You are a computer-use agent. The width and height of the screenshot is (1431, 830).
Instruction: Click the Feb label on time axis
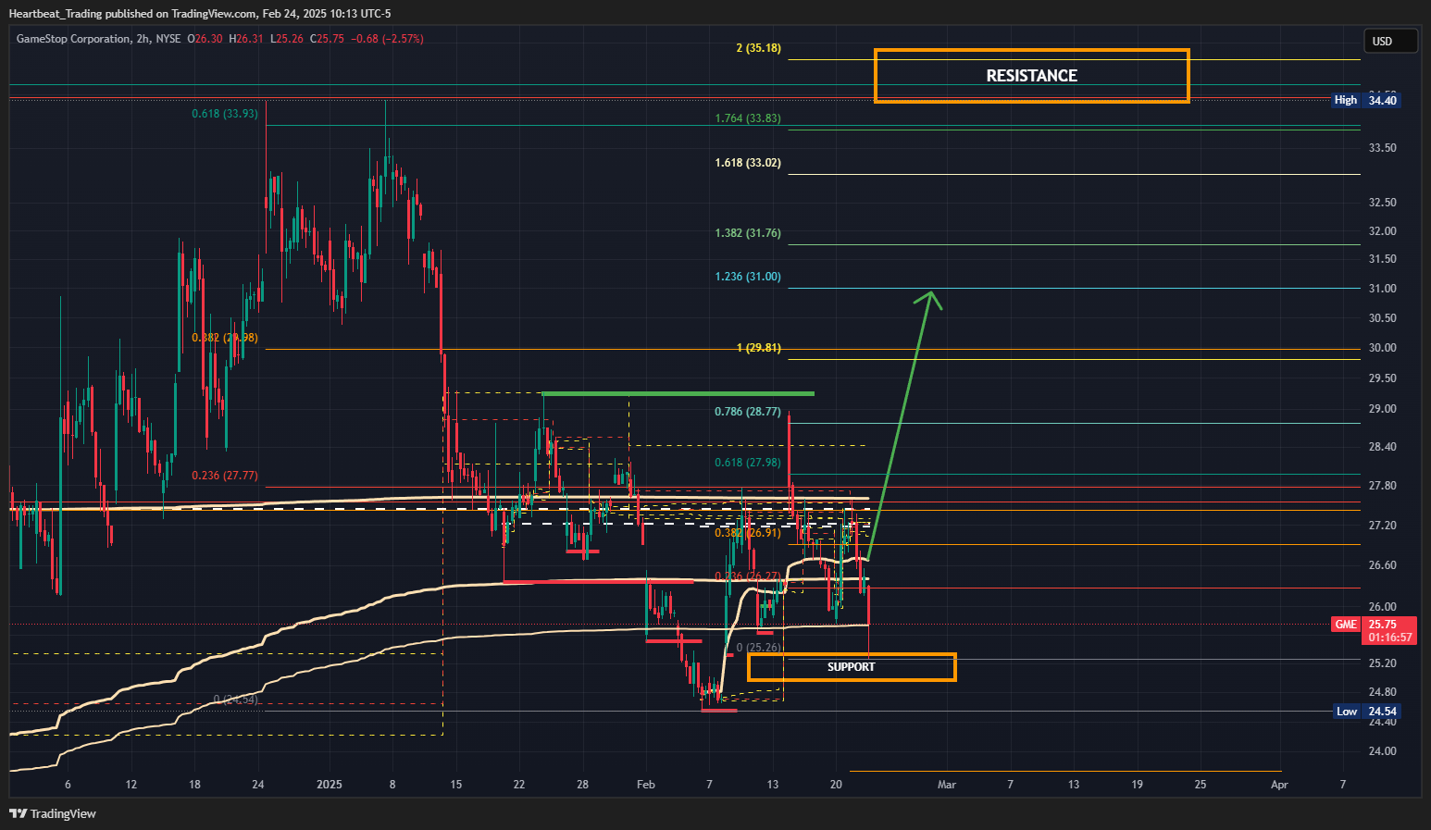tap(646, 785)
